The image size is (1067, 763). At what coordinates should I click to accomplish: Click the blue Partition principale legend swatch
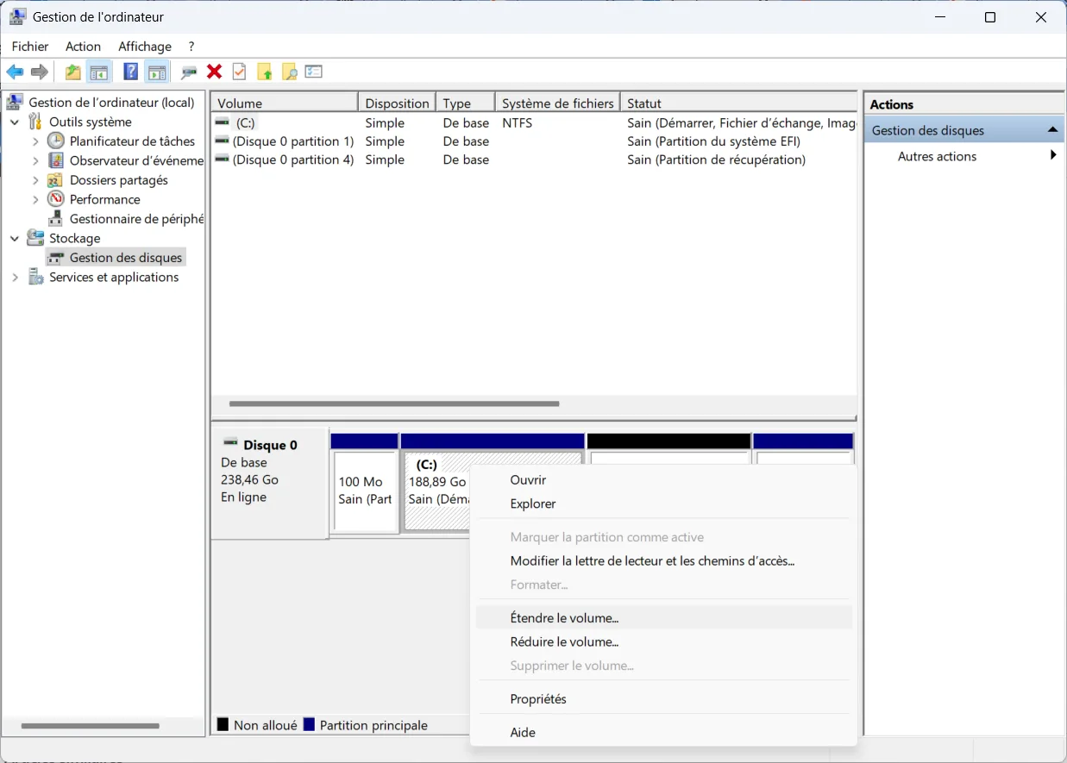click(309, 724)
